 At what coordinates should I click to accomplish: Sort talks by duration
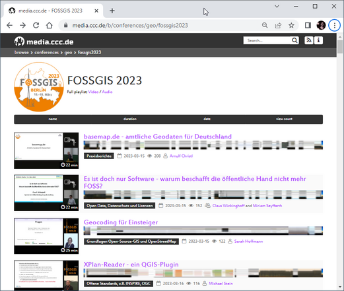click(130, 119)
